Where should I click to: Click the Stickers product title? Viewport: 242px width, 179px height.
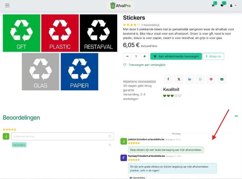(x=134, y=18)
